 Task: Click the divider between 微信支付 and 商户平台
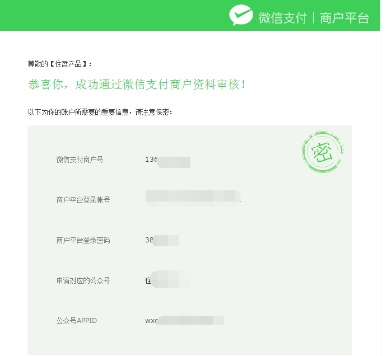314,17
